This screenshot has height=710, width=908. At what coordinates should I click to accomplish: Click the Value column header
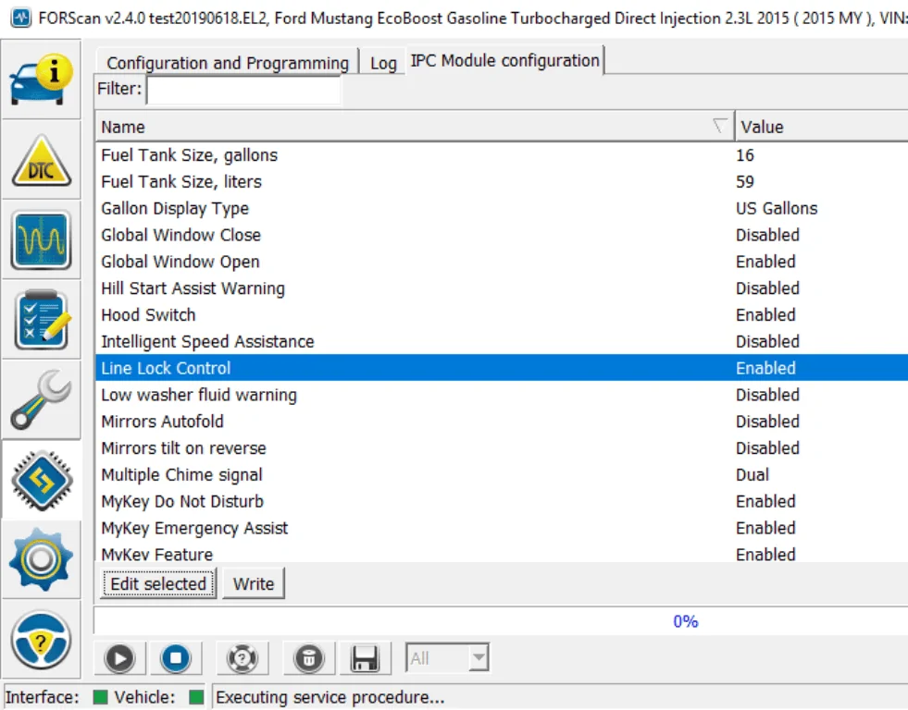coord(821,126)
